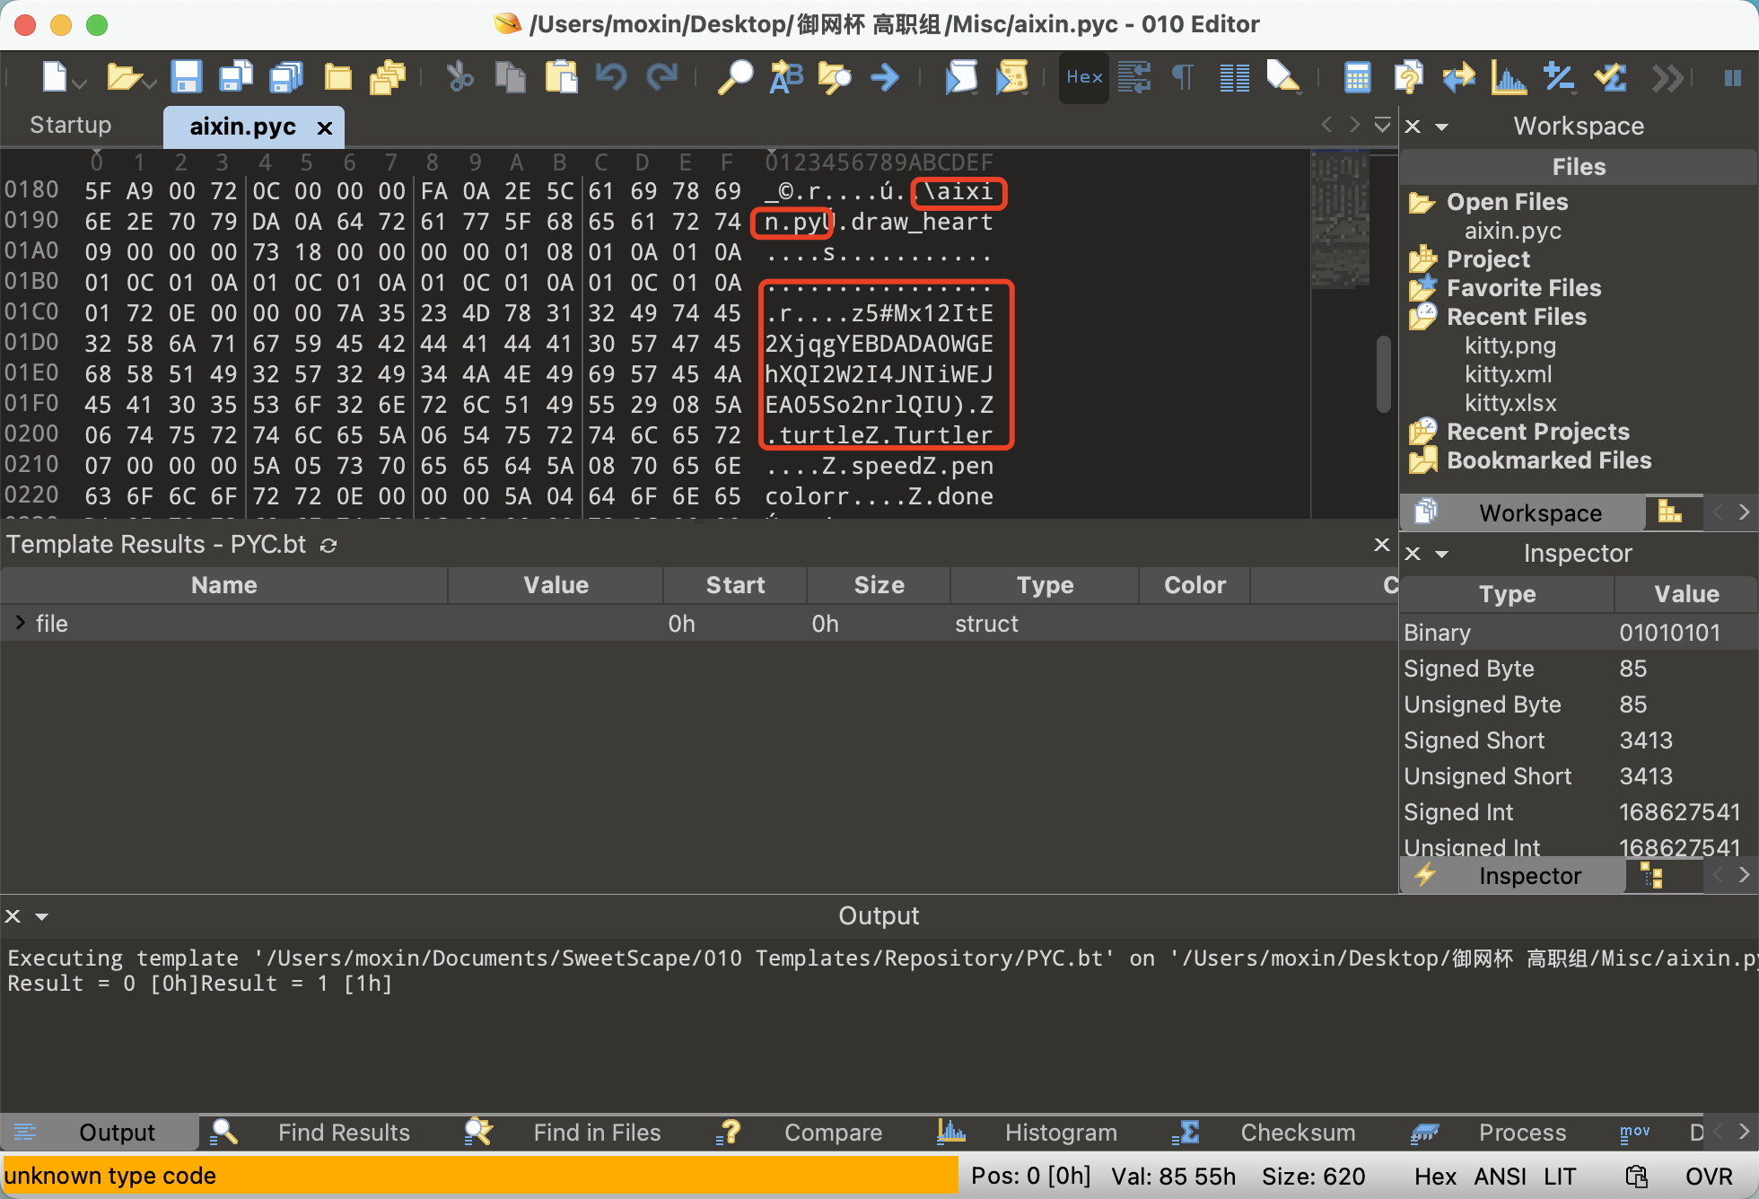Viewport: 1759px width, 1199px height.
Task: Open kitty.png from Recent Files
Action: [1510, 346]
